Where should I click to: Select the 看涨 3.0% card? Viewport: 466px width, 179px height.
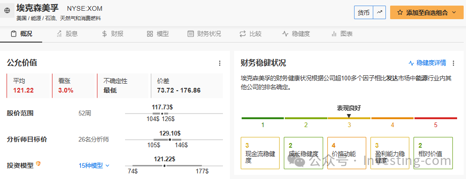click(74, 86)
